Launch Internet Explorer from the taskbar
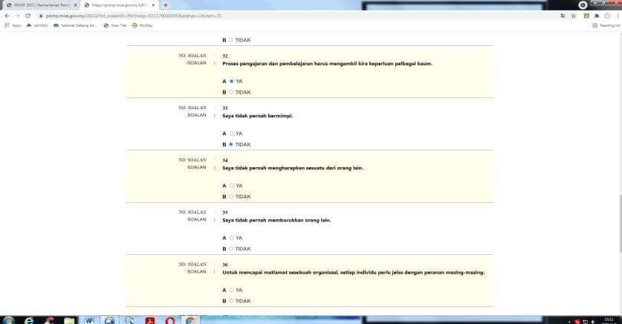This screenshot has width=622, height=324. coord(29,320)
